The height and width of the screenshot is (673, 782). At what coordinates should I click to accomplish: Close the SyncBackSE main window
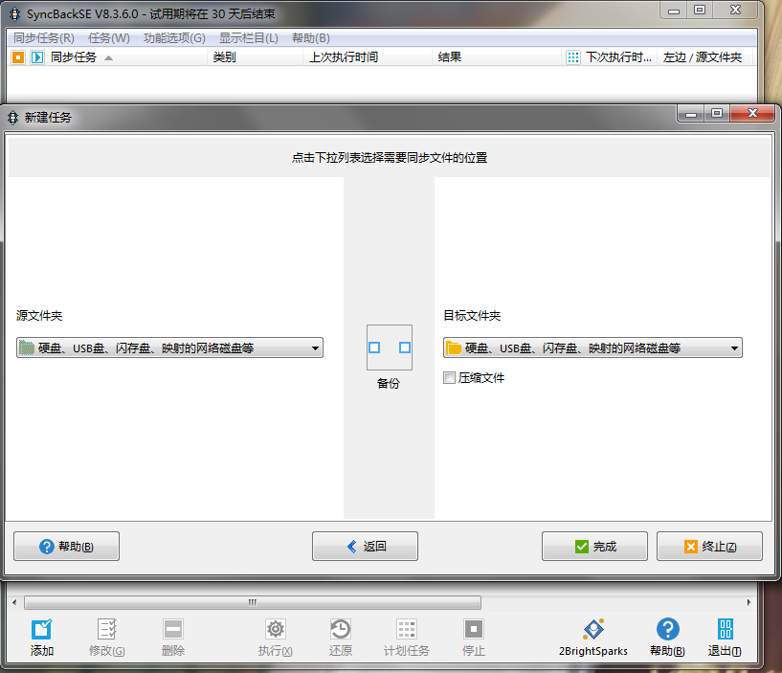click(x=736, y=10)
